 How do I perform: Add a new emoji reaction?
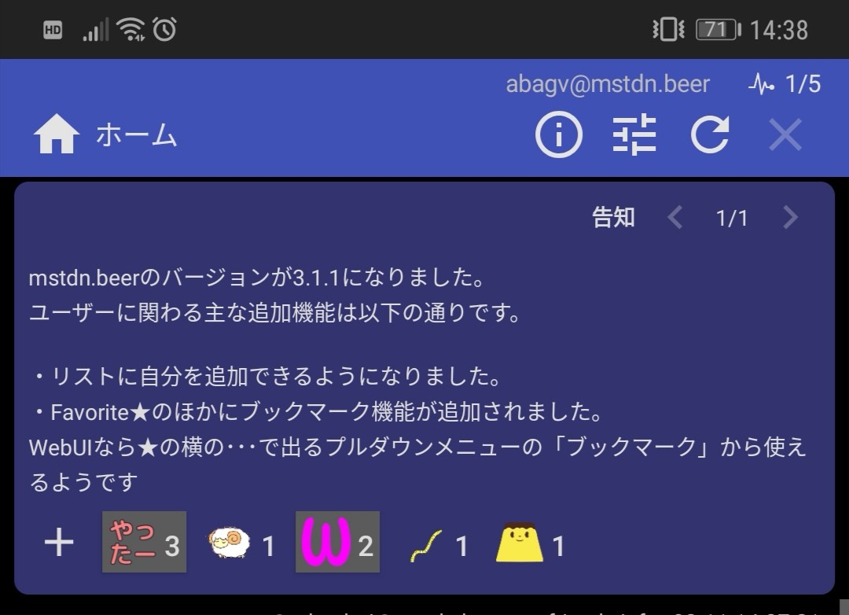click(x=58, y=543)
